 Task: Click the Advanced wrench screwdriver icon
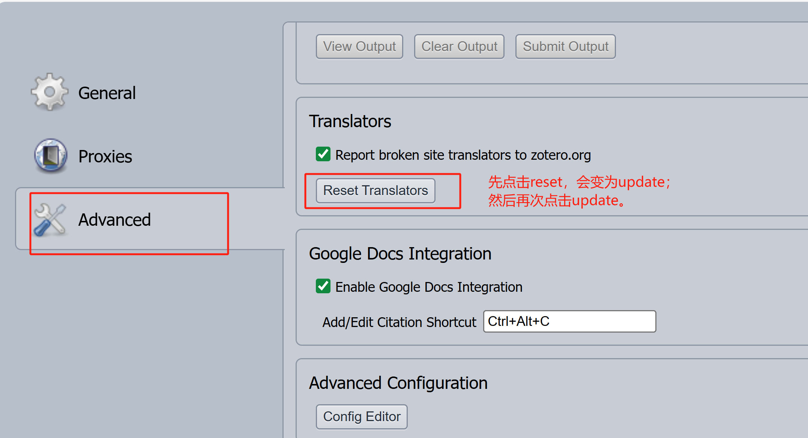click(x=50, y=220)
